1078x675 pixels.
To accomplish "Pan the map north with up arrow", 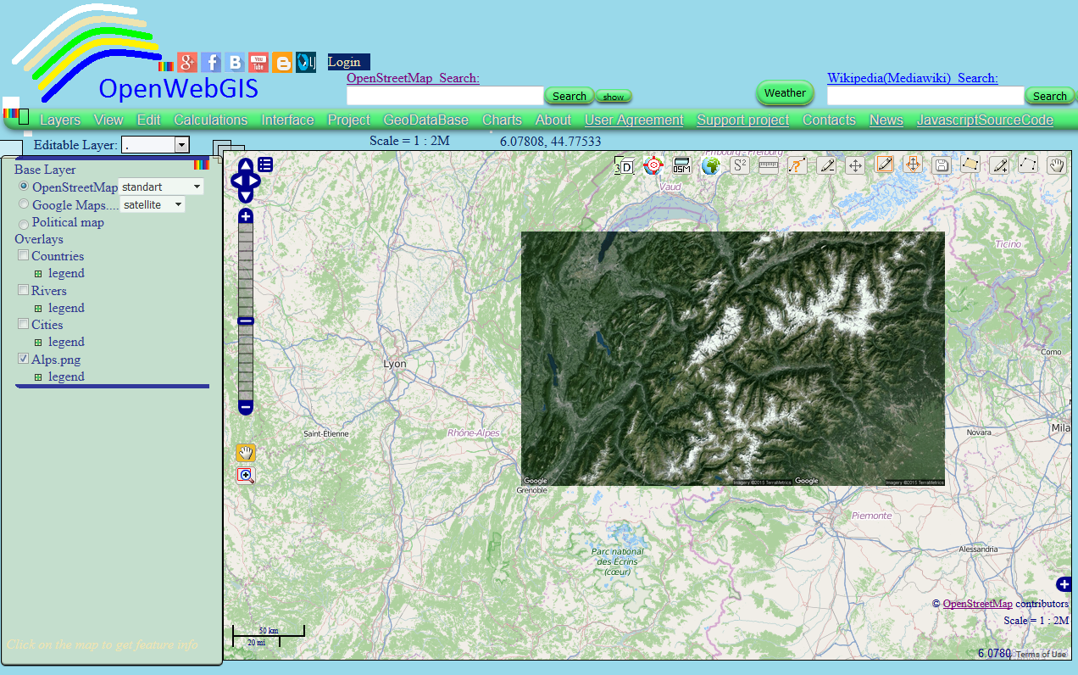I will 246,165.
